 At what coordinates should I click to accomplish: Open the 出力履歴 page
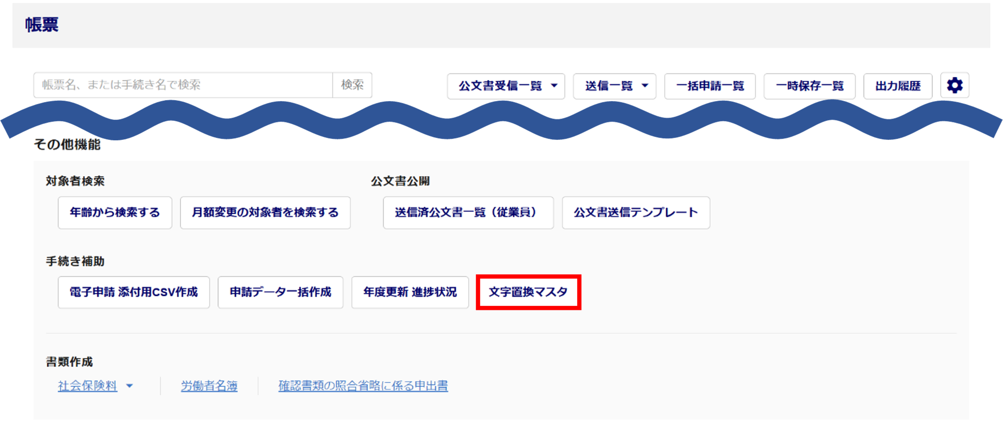coord(897,86)
